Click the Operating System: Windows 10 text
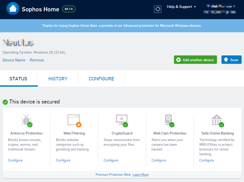The image size is (244, 182). [34, 52]
